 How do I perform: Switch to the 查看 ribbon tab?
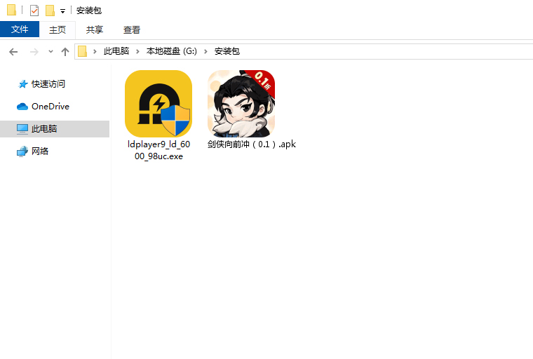click(132, 29)
